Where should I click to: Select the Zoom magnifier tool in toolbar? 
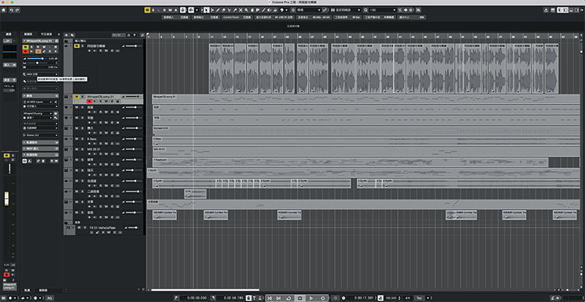[x=246, y=10]
